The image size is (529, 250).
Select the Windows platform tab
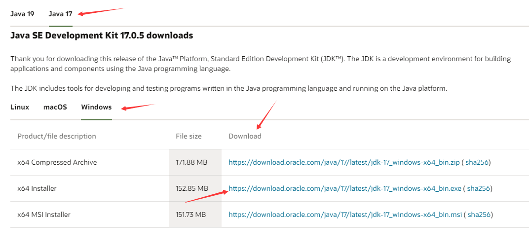pyautogui.click(x=96, y=107)
